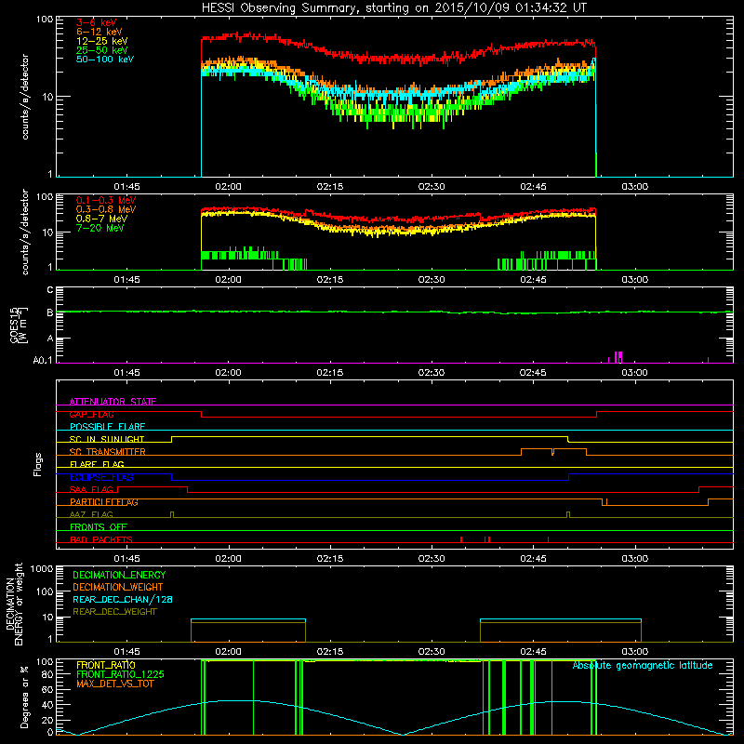Click the magenta GOES spike near 03:00
The height and width of the screenshot is (744, 744).
(618, 357)
